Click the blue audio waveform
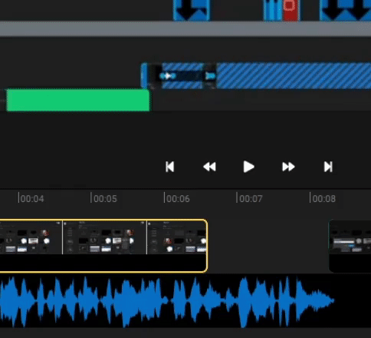This screenshot has height=338, width=371. point(166,302)
